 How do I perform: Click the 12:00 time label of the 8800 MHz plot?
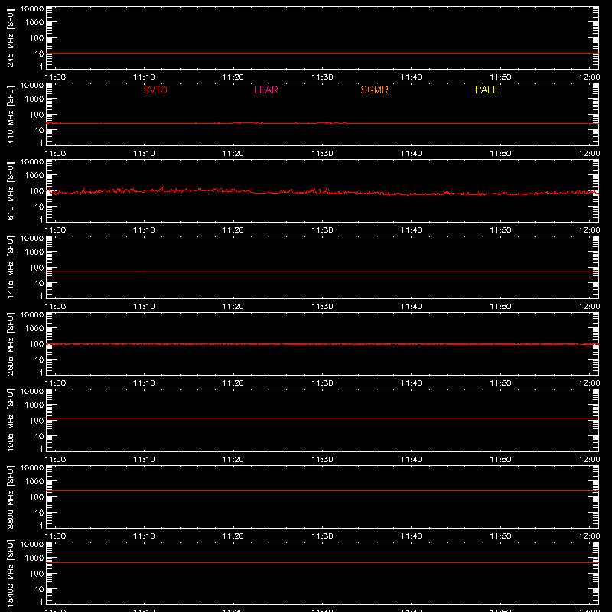point(589,536)
